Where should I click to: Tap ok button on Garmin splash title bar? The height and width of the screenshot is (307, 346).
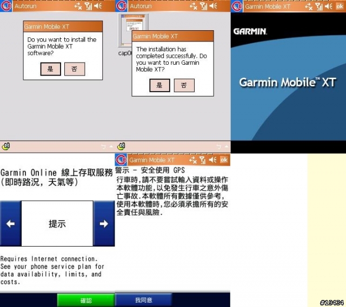(340, 6)
